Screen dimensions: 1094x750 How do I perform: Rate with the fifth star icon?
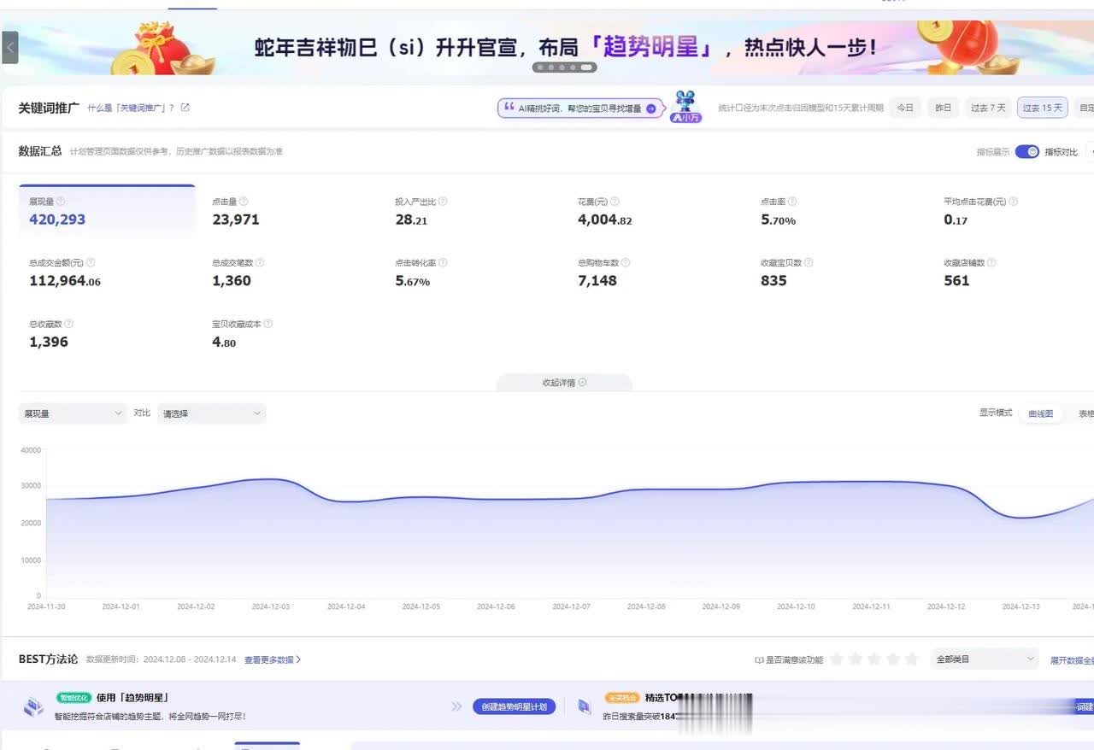point(912,659)
